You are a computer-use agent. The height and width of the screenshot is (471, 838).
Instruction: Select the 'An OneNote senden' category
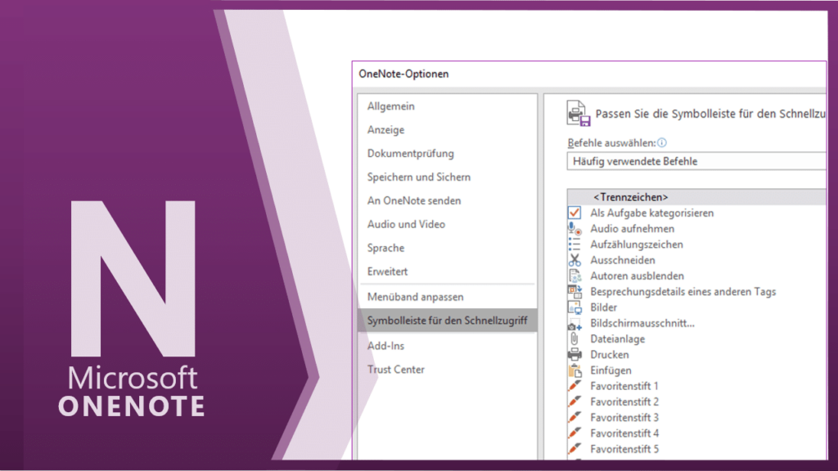pyautogui.click(x=414, y=201)
